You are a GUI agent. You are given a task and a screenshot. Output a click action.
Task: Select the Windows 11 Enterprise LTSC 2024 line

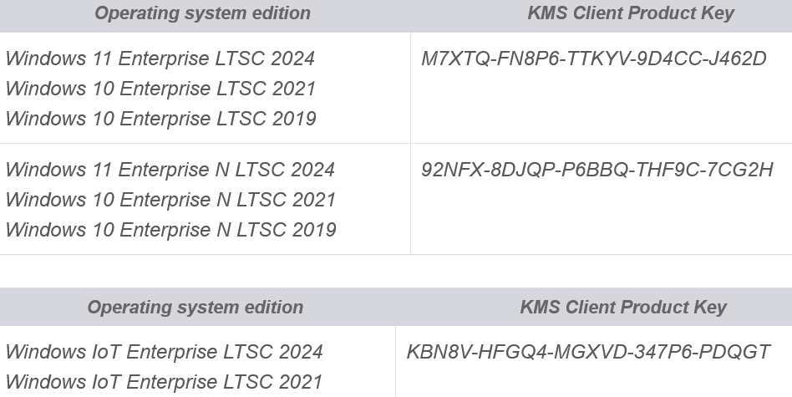(160, 59)
